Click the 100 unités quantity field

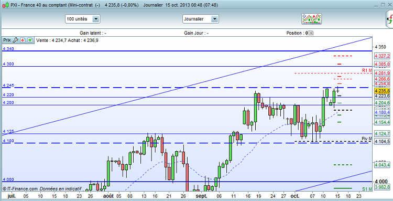click(x=82, y=19)
